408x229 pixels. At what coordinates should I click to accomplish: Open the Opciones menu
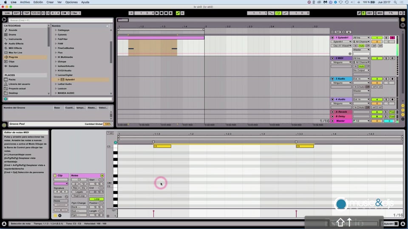[x=71, y=2]
